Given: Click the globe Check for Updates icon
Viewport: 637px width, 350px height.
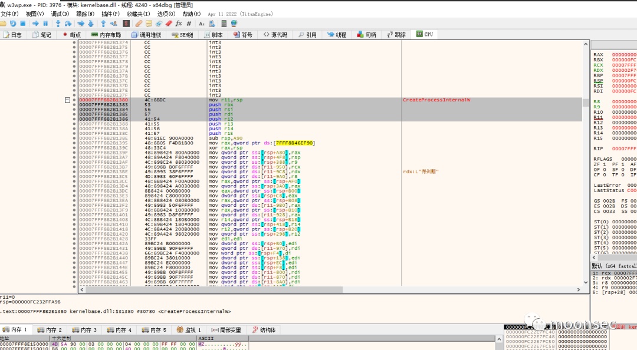Looking at the screenshot, I should [x=234, y=24].
